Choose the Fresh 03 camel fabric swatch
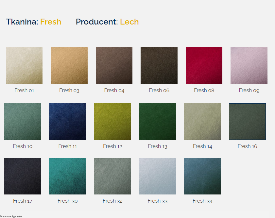Screen dimensions: 275x218 pos(69,65)
